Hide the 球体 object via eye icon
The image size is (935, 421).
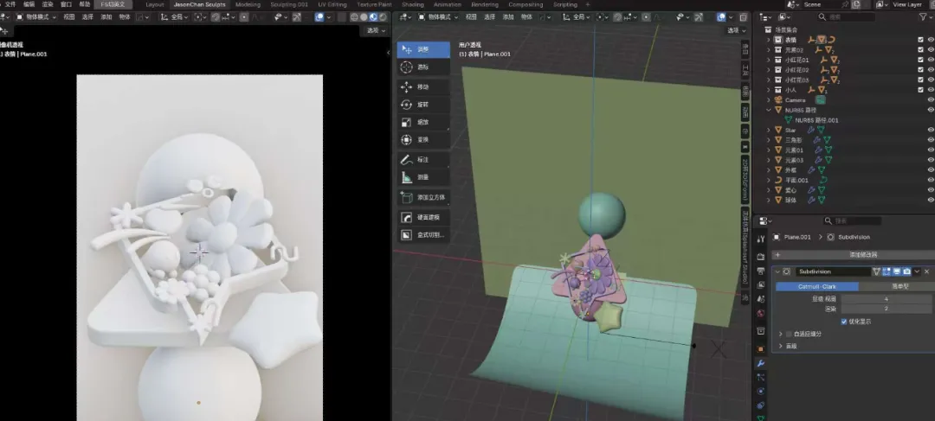(930, 200)
